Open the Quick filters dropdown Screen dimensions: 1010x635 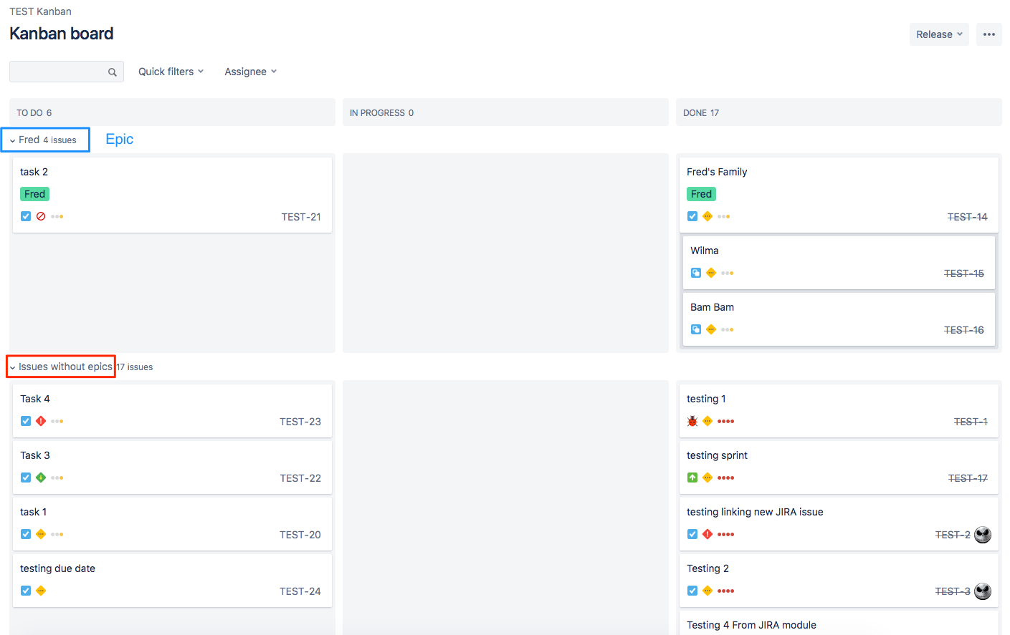(x=171, y=72)
